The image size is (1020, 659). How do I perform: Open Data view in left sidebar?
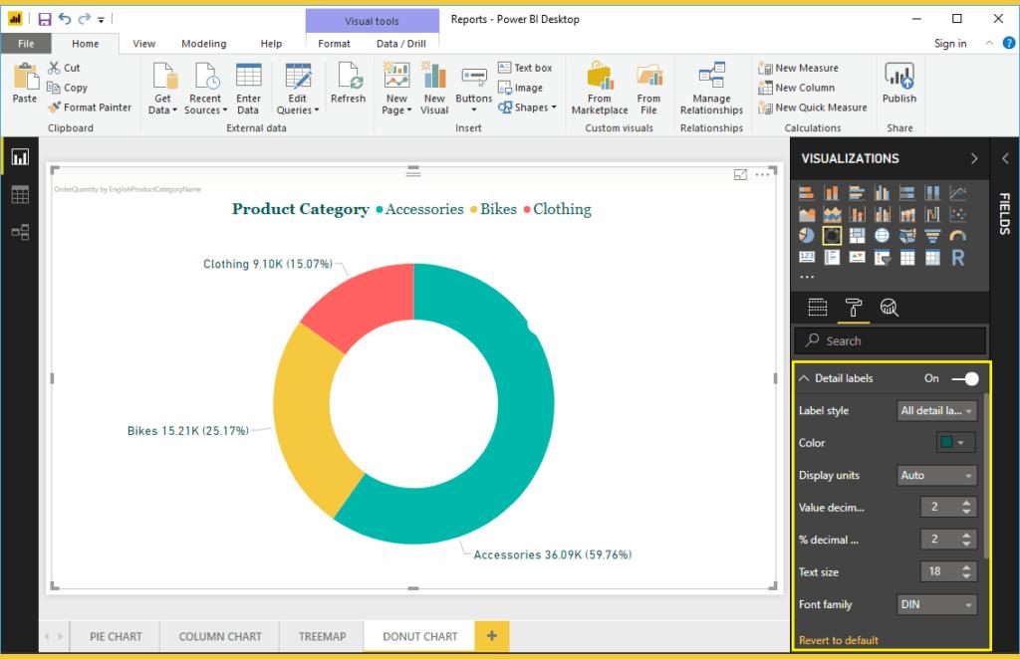click(20, 195)
